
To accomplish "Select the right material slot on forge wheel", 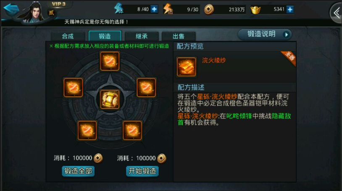I will point(146,88).
